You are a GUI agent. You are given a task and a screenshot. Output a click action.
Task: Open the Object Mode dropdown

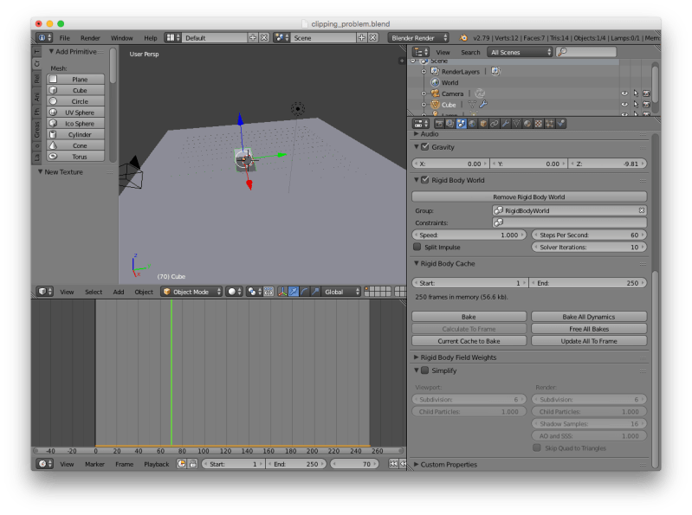[191, 292]
